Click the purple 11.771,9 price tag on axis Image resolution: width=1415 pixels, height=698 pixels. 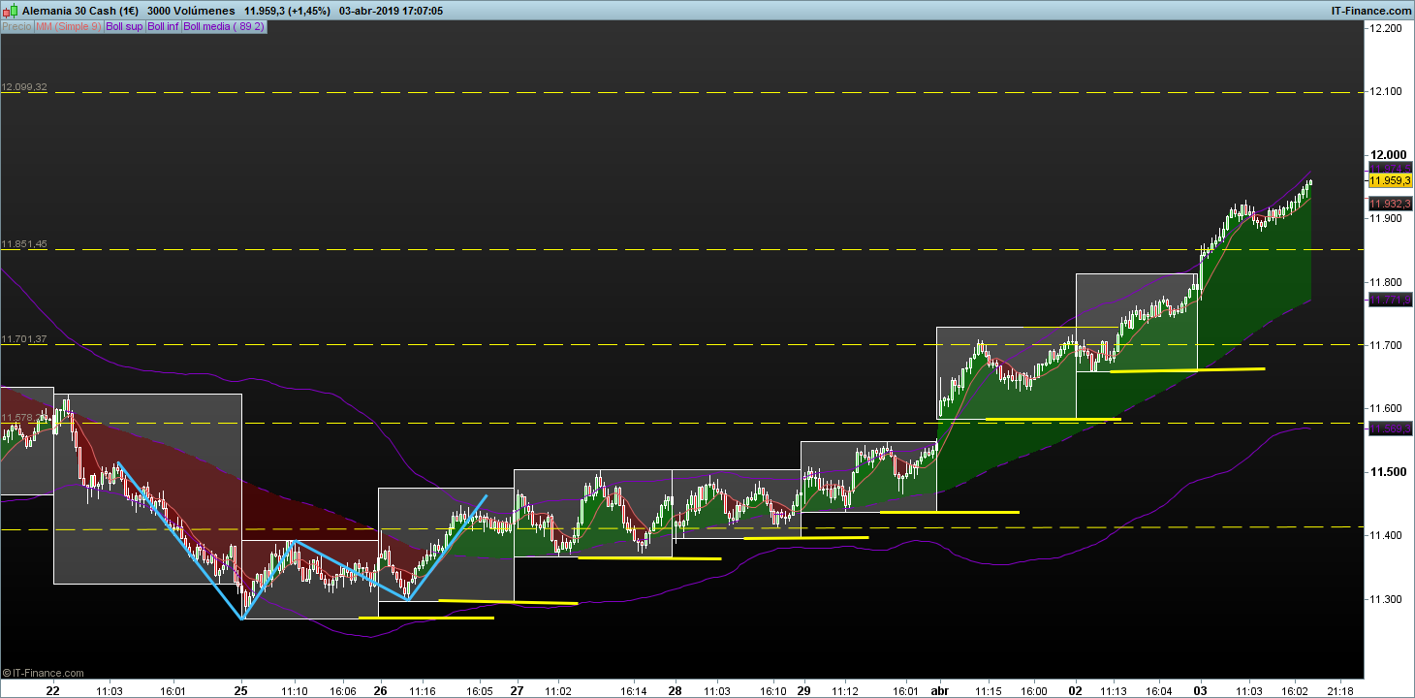click(1390, 301)
